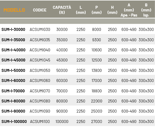155x128 pixels.
Task: Click the A (mm) Ape. - Pas header
Action: tap(129, 10)
